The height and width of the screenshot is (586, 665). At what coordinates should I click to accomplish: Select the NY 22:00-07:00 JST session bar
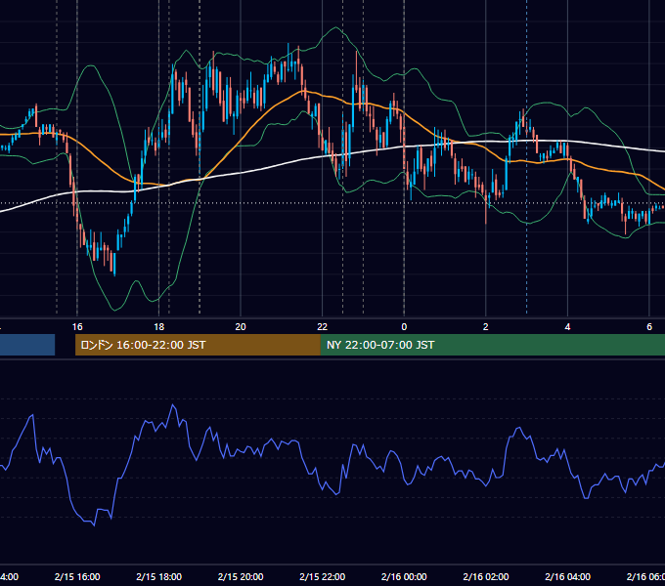pos(492,345)
